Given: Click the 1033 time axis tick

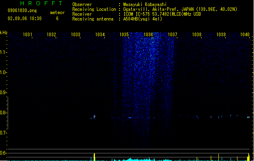Looking at the screenshot, I should (76, 35).
